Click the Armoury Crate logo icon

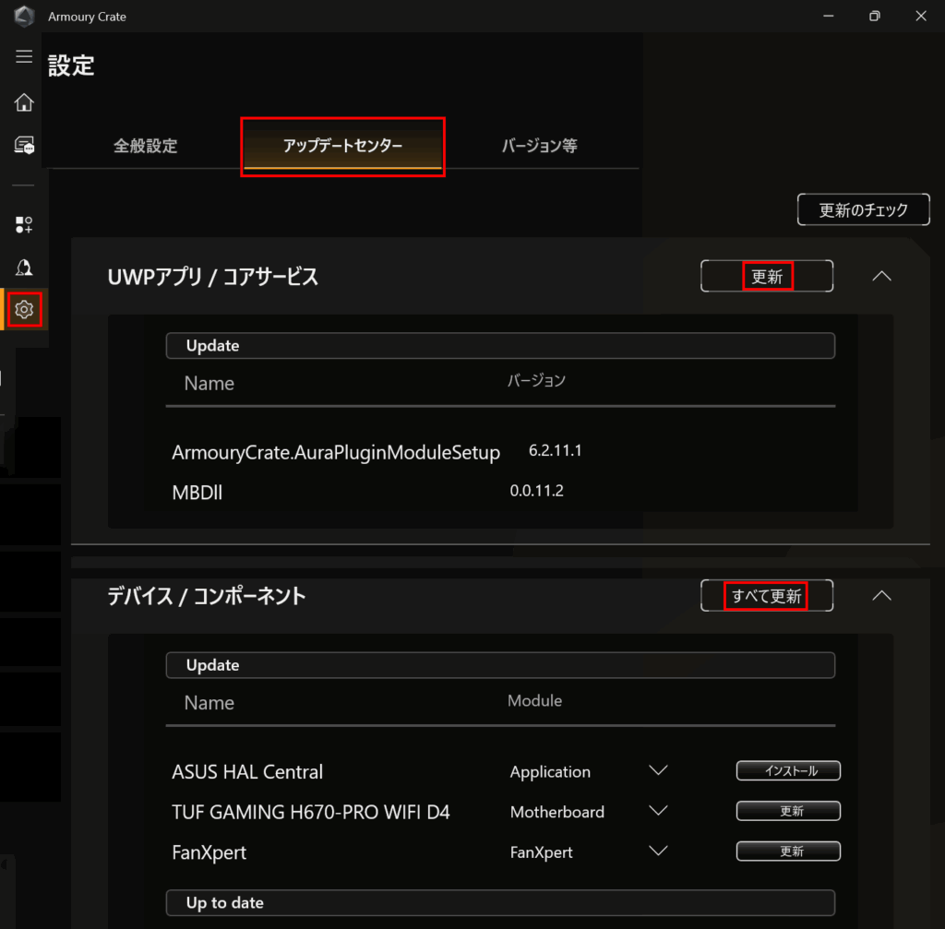pos(24,17)
